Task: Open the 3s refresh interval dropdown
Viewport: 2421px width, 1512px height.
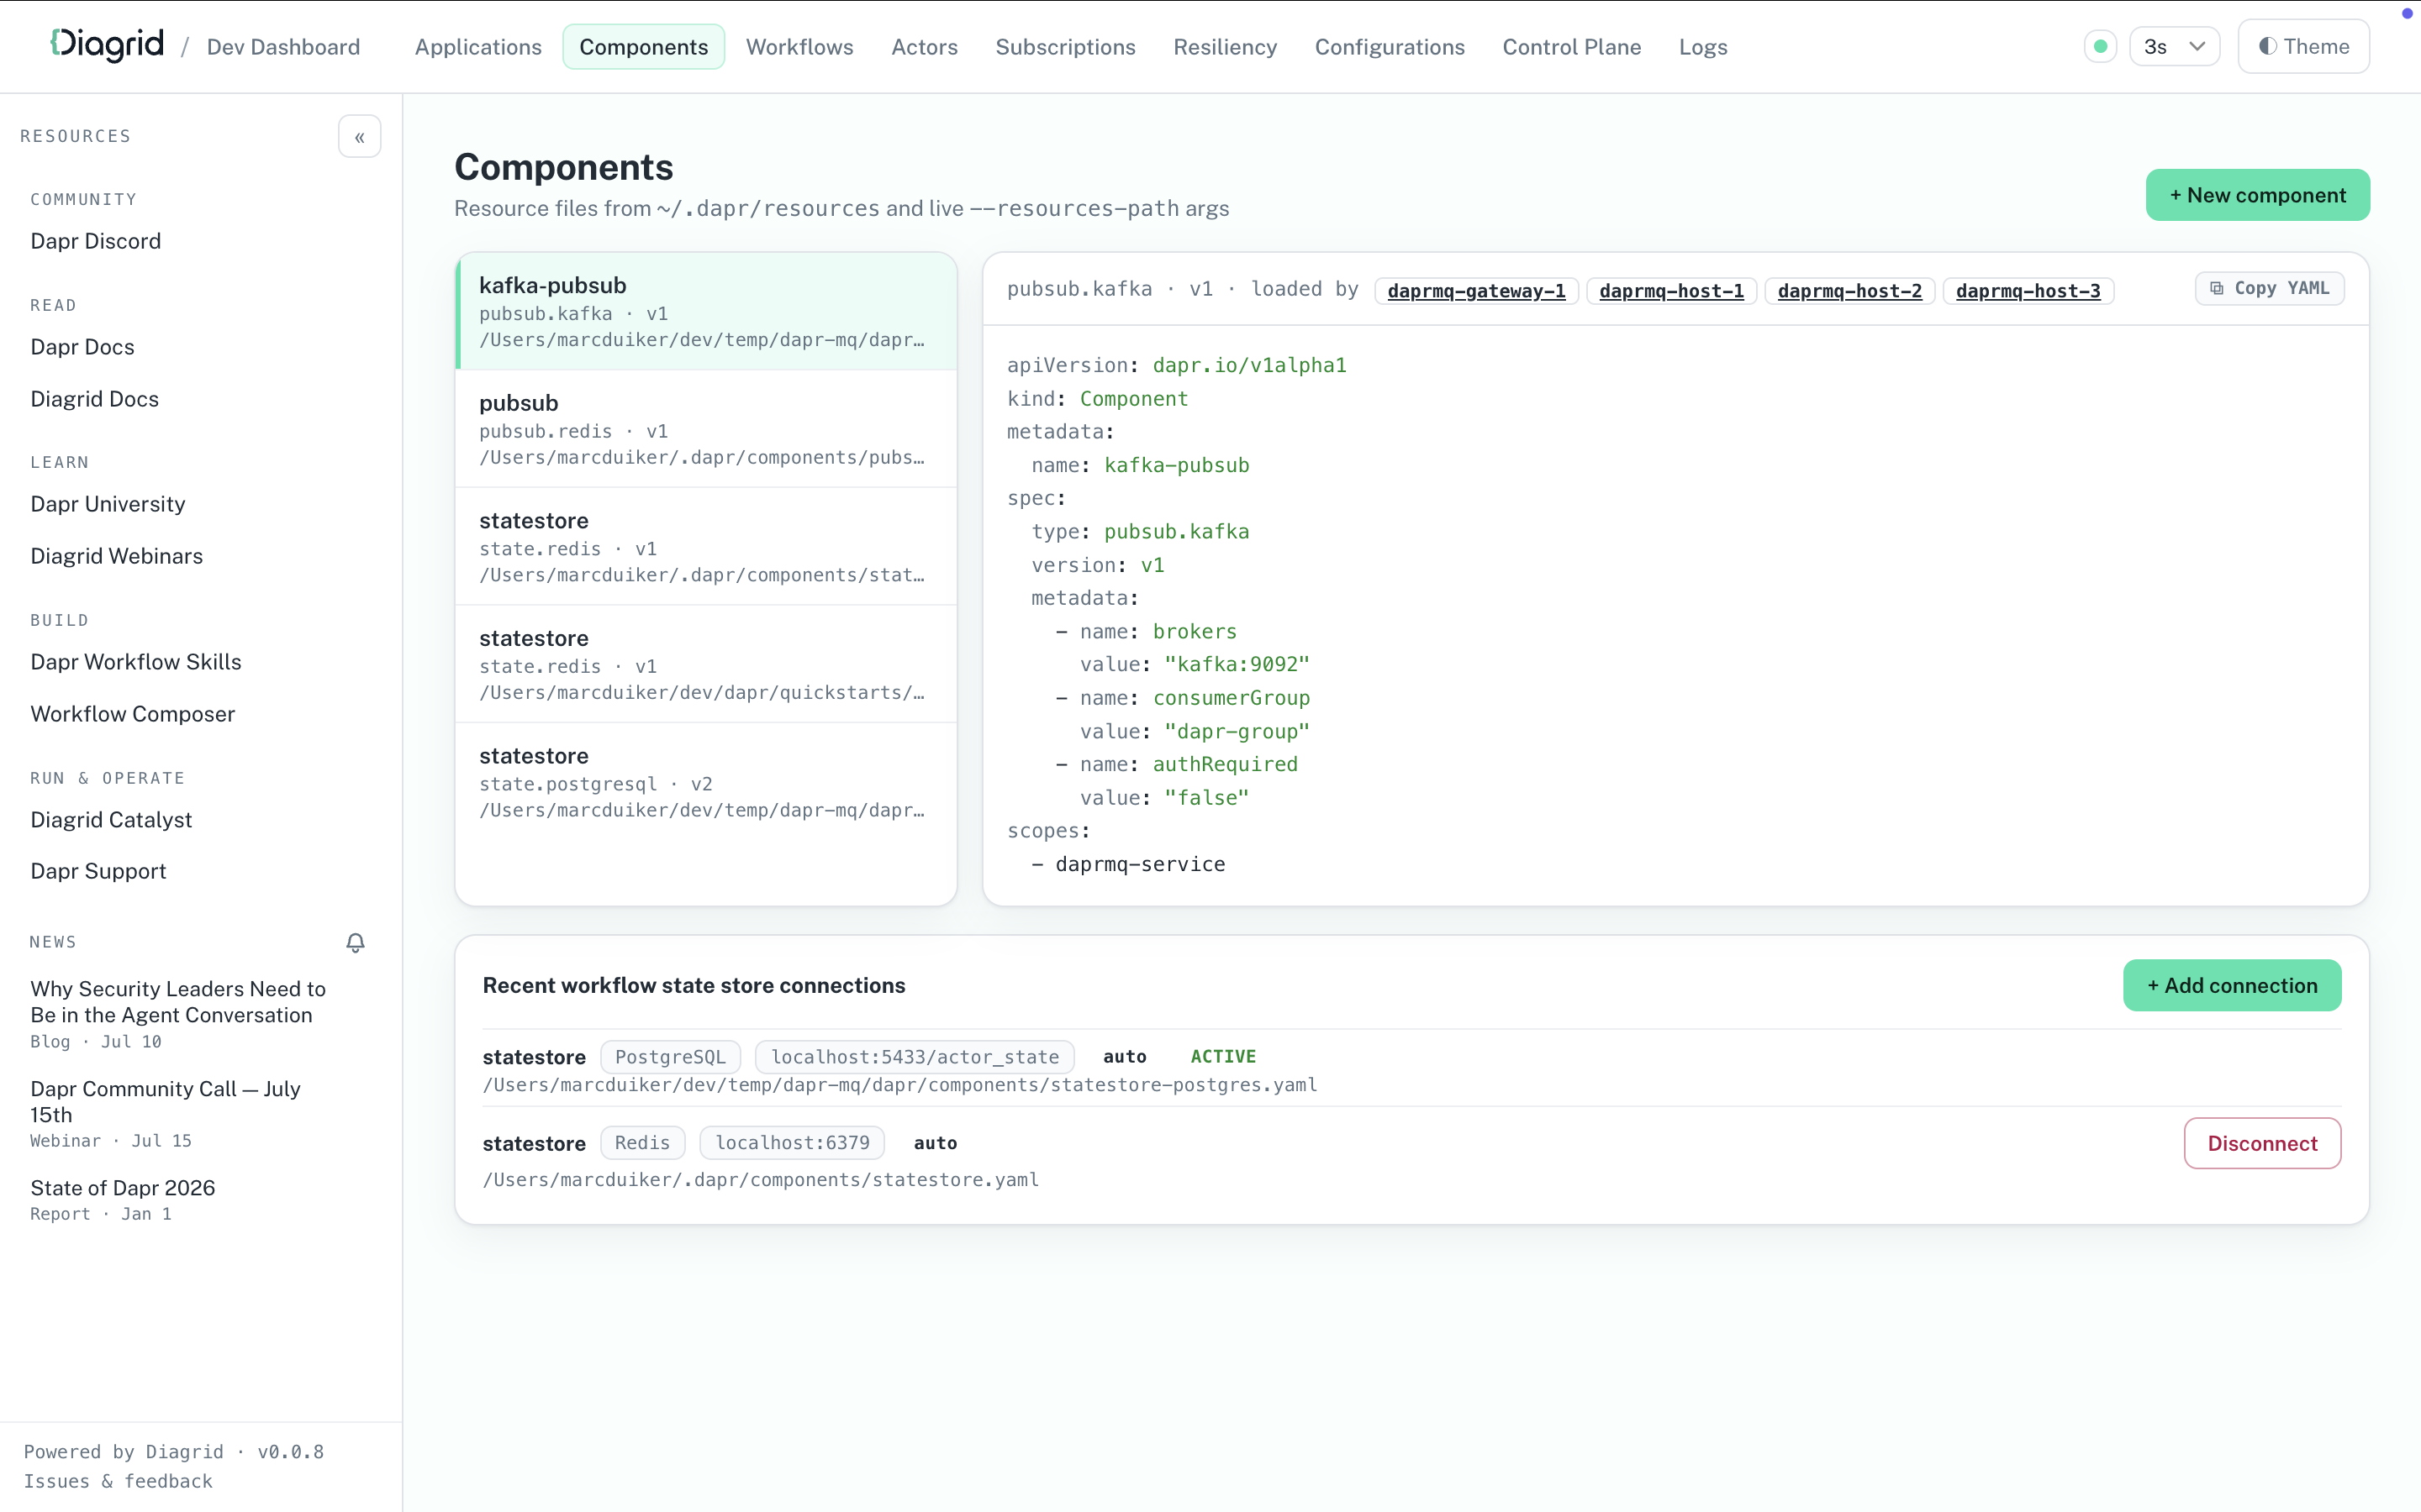Action: [x=2174, y=46]
